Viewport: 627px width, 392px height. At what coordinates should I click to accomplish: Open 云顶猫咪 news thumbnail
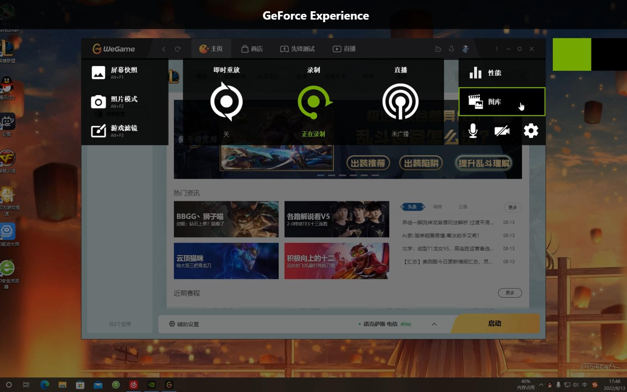tap(226, 261)
